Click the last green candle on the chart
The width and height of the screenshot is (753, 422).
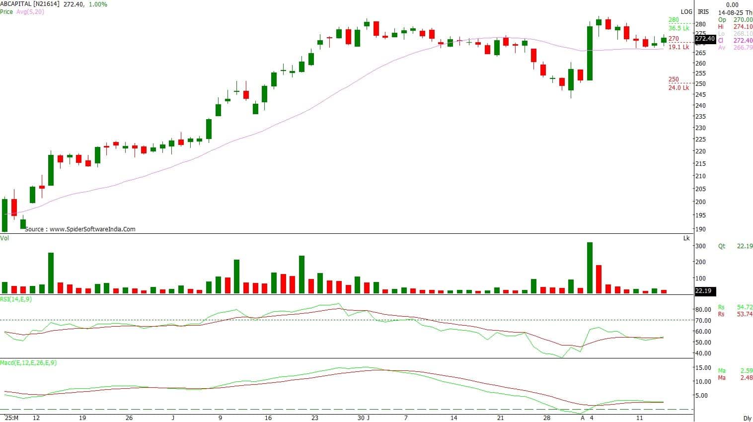(664, 40)
